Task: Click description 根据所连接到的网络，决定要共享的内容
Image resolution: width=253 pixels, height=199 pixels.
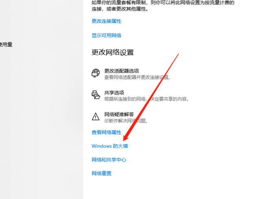Action: pyautogui.click(x=146, y=99)
